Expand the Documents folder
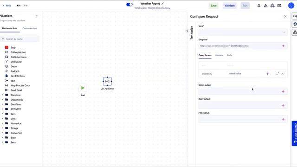 3,99
